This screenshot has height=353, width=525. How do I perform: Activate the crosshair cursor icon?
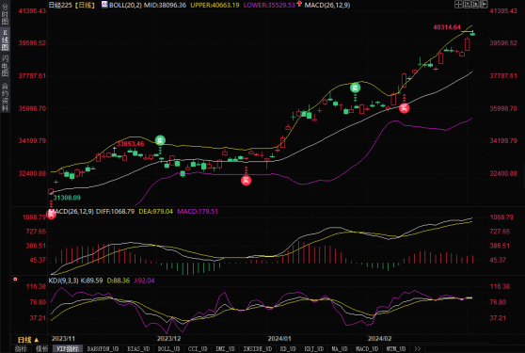(457, 4)
